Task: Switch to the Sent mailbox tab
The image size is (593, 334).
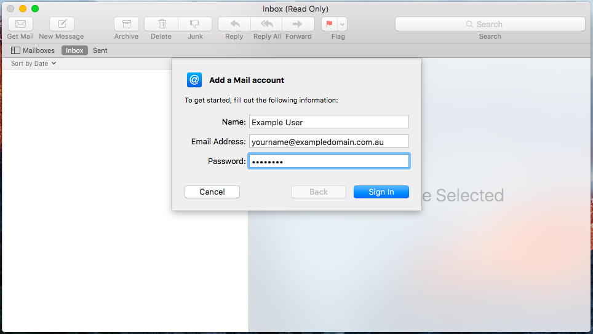Action: point(100,50)
